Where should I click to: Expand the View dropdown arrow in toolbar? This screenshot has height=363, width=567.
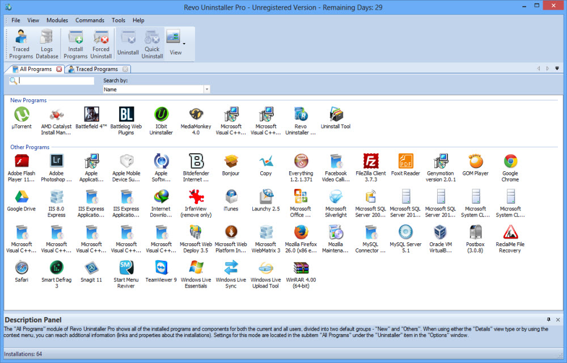(x=184, y=44)
